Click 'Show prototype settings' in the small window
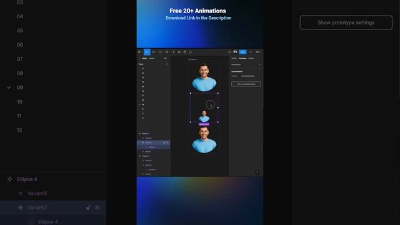Screen dimensions: 400x225 246,84
